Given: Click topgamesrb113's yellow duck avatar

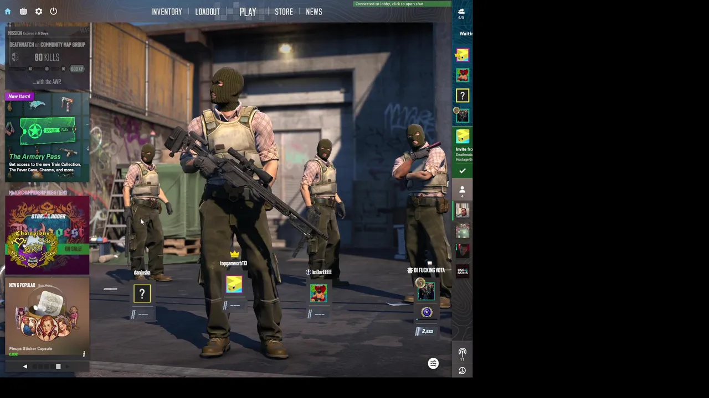Looking at the screenshot, I should (x=234, y=285).
